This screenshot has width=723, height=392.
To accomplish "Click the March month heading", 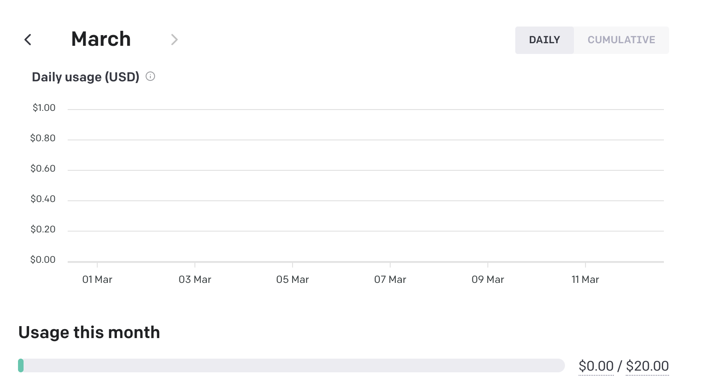I will click(x=101, y=39).
